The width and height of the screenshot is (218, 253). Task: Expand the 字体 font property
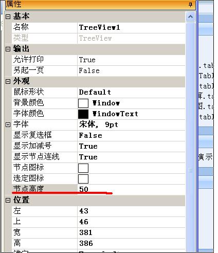[x=8, y=124]
